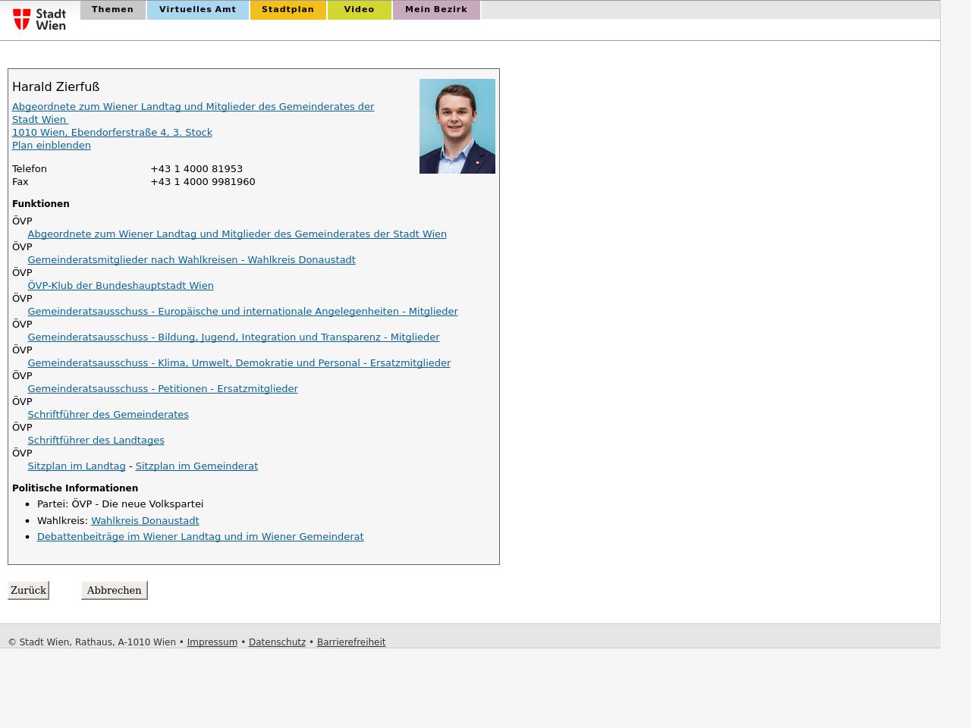Open Bildung, Jugend, Integration und Transparenz link
971x728 pixels.
click(x=234, y=337)
